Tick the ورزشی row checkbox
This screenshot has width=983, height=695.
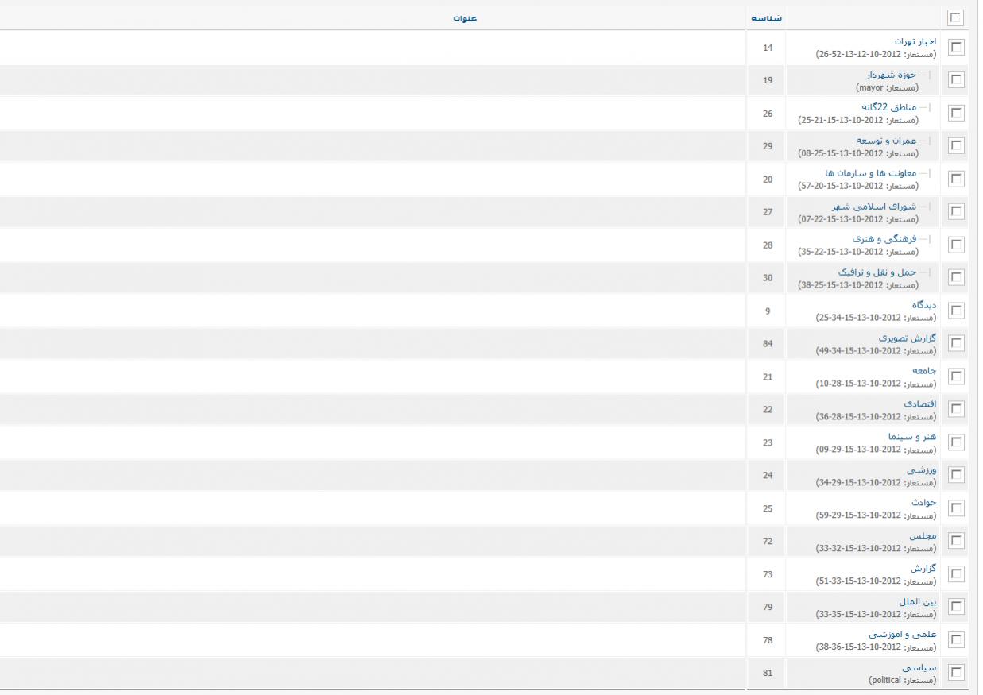957,476
